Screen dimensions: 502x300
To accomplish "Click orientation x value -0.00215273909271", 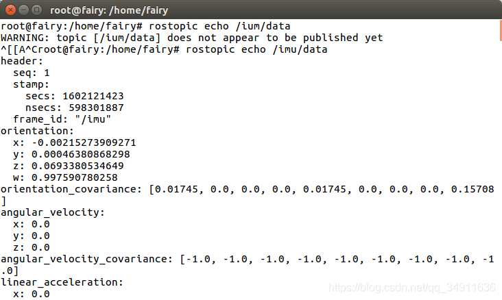I will click(x=84, y=142).
